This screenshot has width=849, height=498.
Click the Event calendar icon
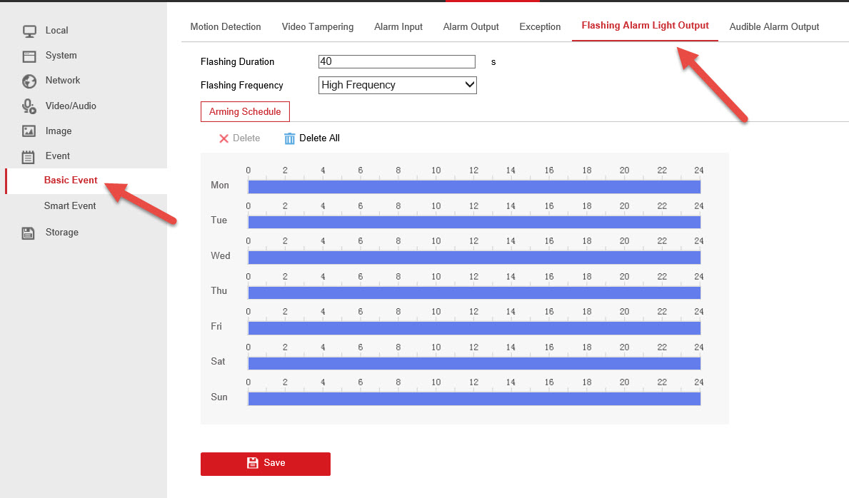coord(29,156)
